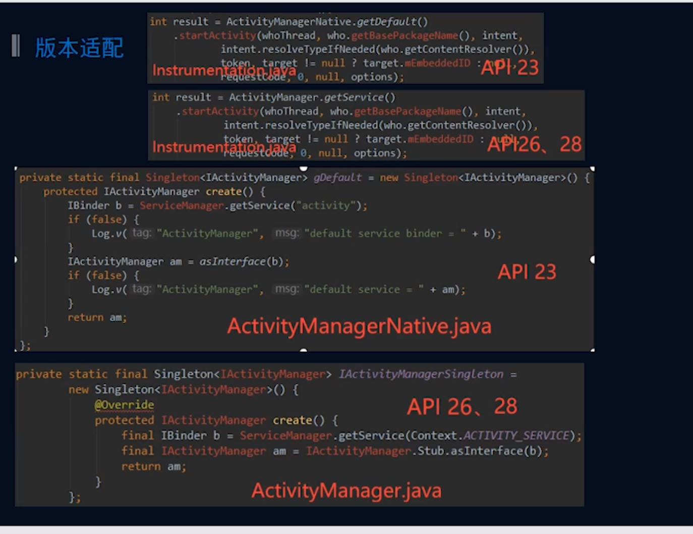Screen dimensions: 693x534
Task: Click return am; in ActivityManager.java block
Action: click(x=154, y=466)
